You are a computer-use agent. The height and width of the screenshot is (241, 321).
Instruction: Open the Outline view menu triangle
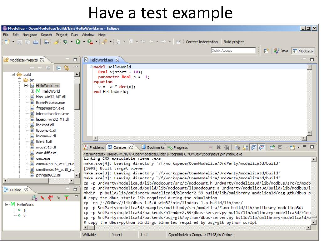click(76, 196)
